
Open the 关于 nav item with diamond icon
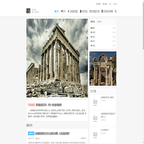click(x=64, y=12)
